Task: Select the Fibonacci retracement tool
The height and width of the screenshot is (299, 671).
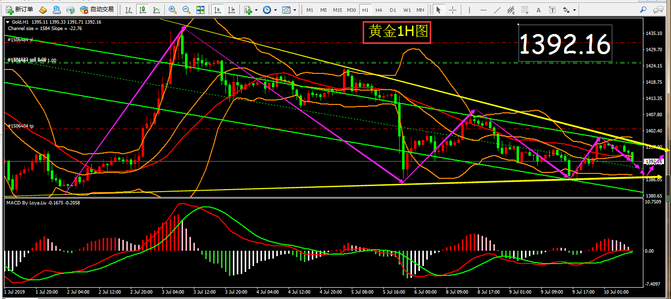Action: click(x=524, y=9)
